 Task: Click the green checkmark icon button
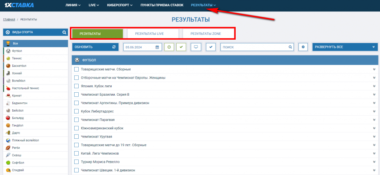pos(181,47)
